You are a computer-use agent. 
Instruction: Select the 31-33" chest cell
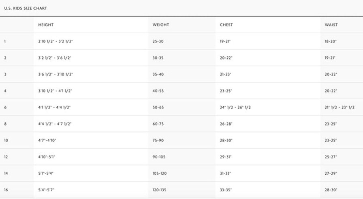[225, 173]
